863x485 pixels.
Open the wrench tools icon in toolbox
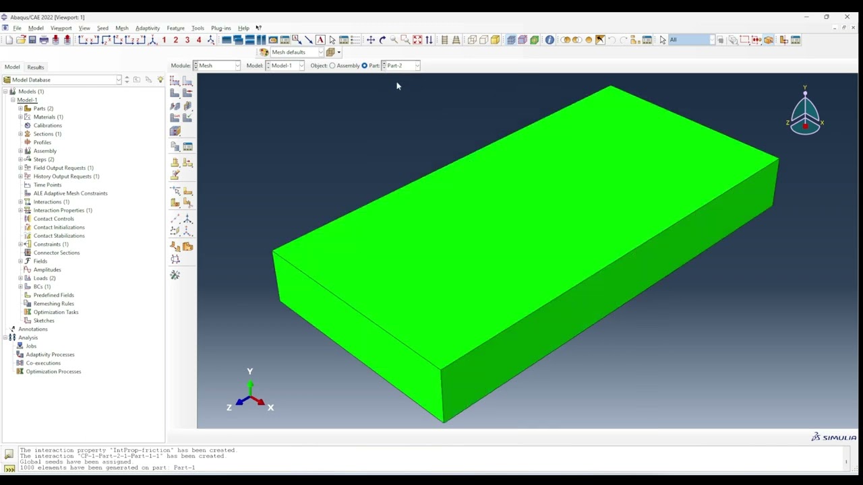[x=175, y=275]
